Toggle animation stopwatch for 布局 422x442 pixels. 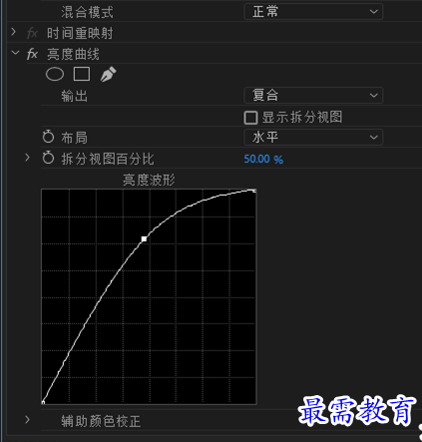[48, 137]
